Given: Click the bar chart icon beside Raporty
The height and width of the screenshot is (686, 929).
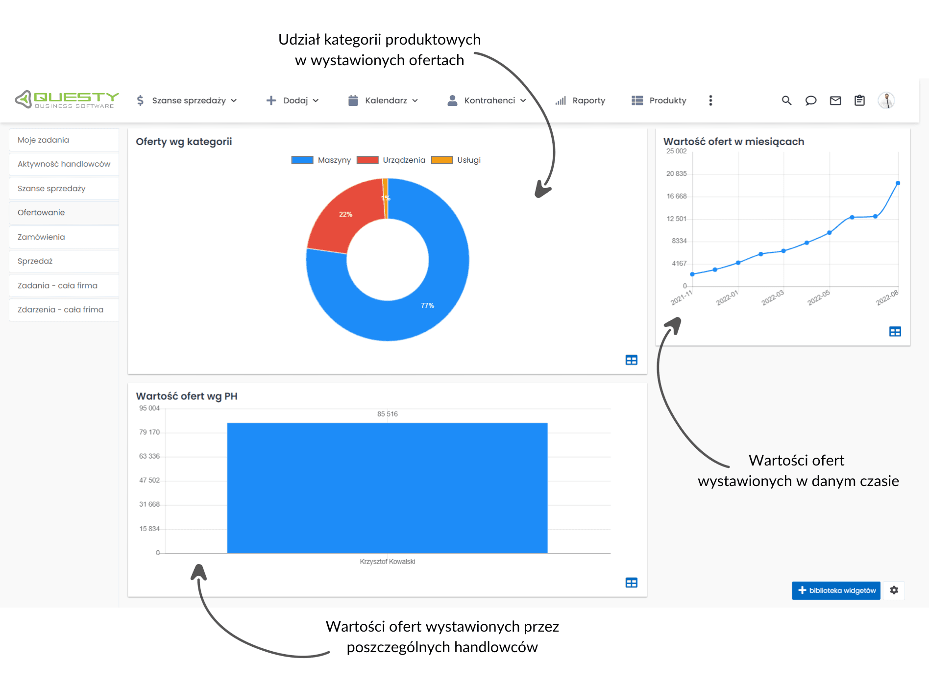Looking at the screenshot, I should coord(561,100).
